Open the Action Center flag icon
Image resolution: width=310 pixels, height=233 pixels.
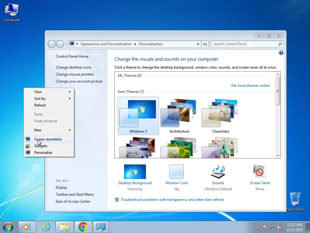coord(265,227)
